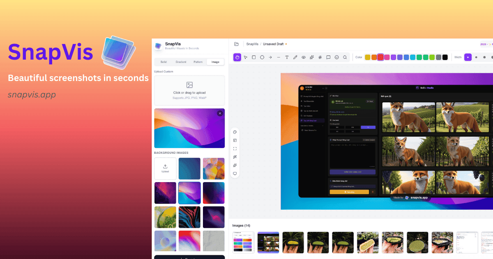493x259 pixels.
Task: Switch to the Gradient tab
Action: tap(181, 62)
